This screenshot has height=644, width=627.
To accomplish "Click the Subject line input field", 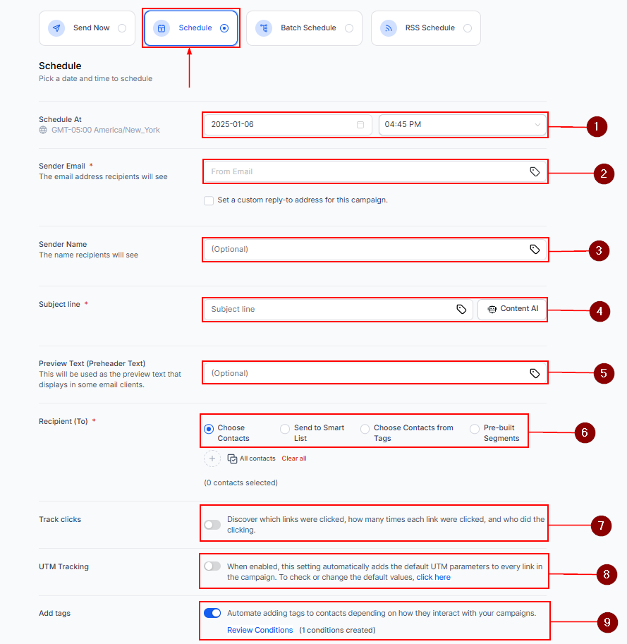I will (x=338, y=309).
